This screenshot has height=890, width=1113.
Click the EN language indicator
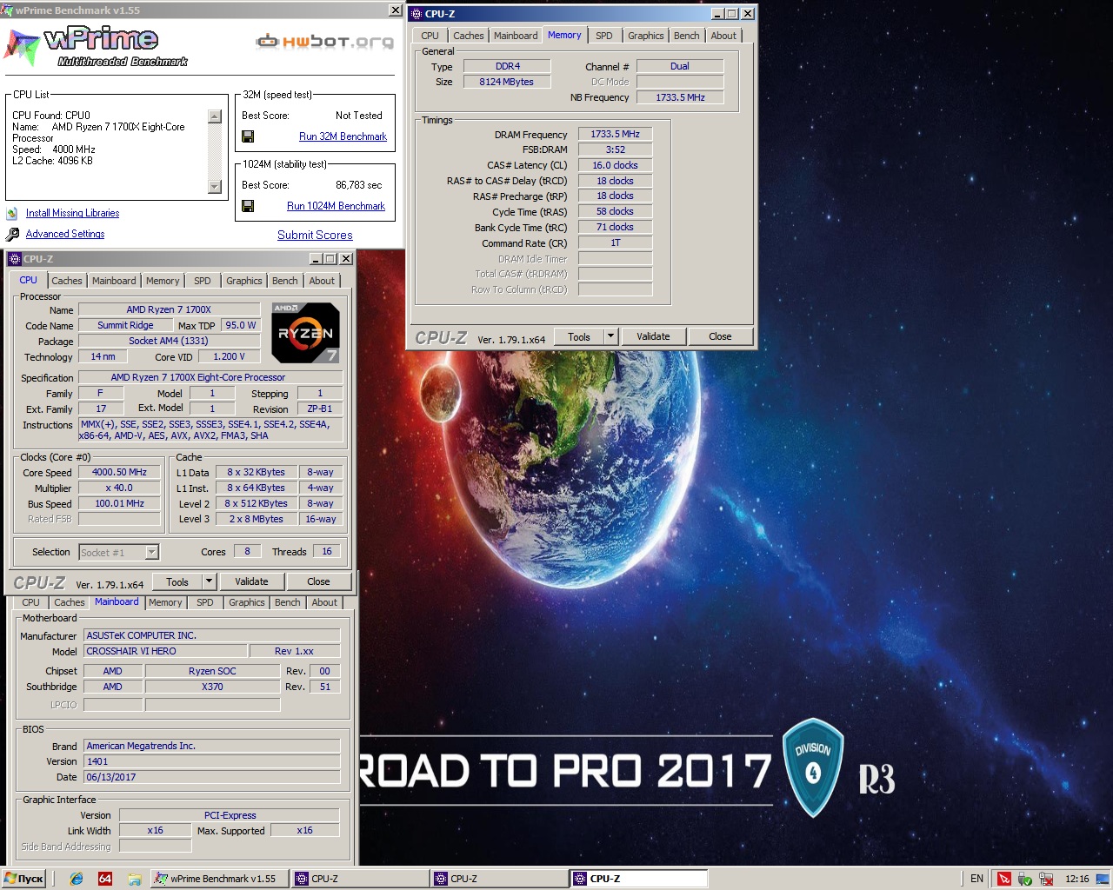(976, 879)
